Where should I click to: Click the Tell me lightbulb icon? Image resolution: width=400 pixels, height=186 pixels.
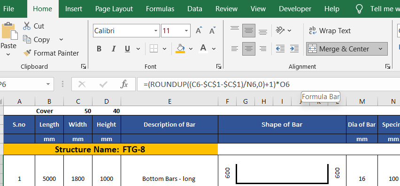coord(359,9)
